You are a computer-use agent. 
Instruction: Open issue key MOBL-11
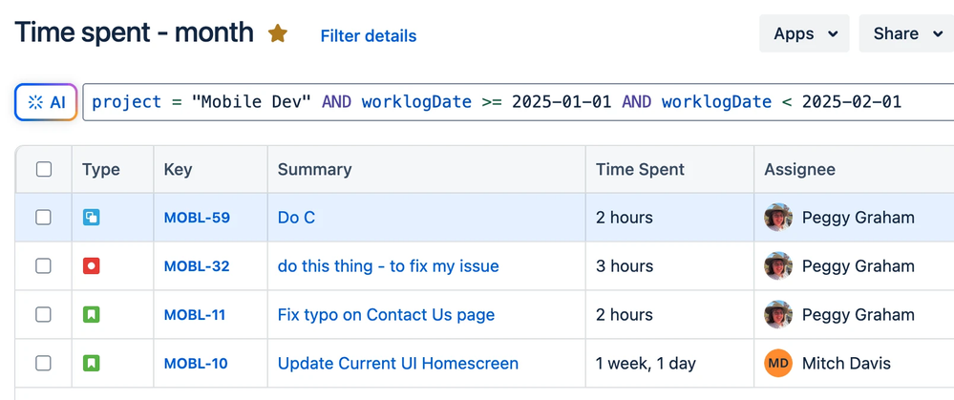pos(195,315)
